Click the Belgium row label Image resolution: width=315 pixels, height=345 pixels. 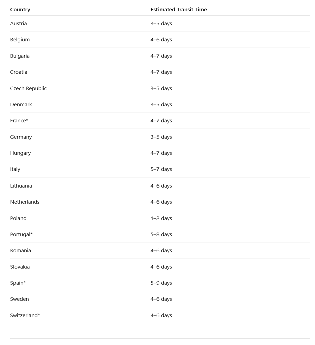pos(20,40)
